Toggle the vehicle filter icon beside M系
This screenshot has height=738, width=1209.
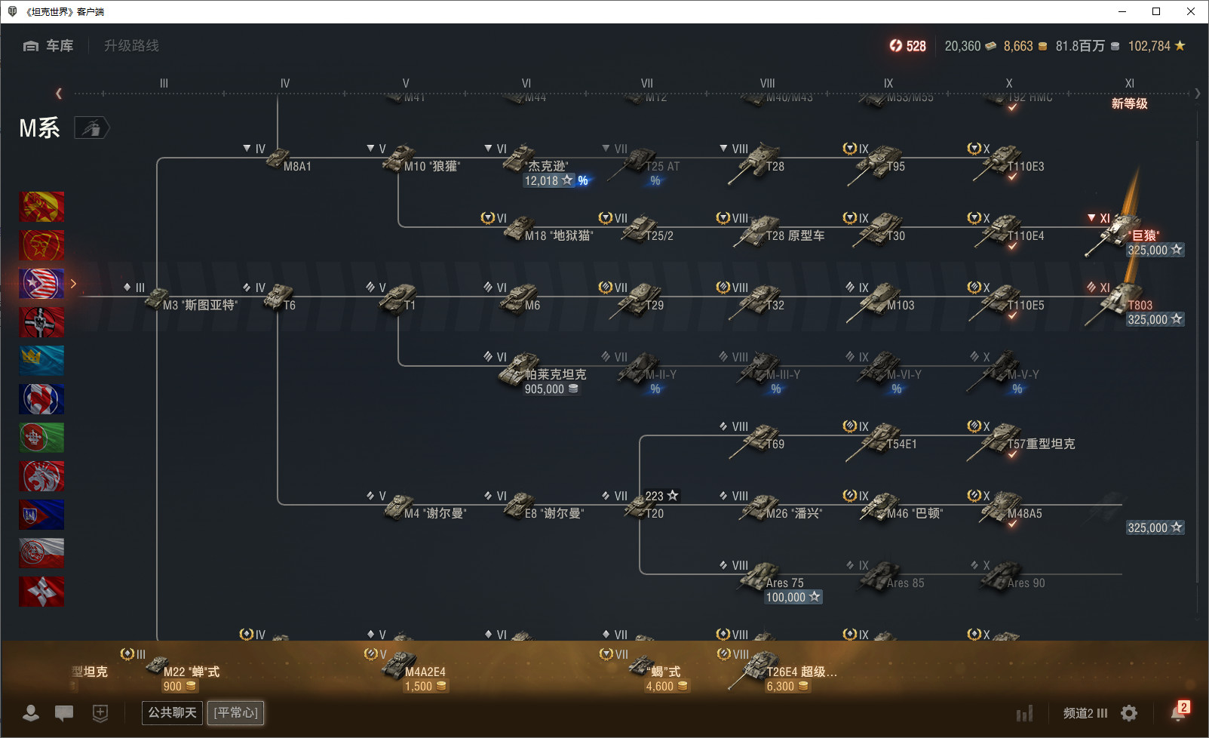(x=91, y=128)
